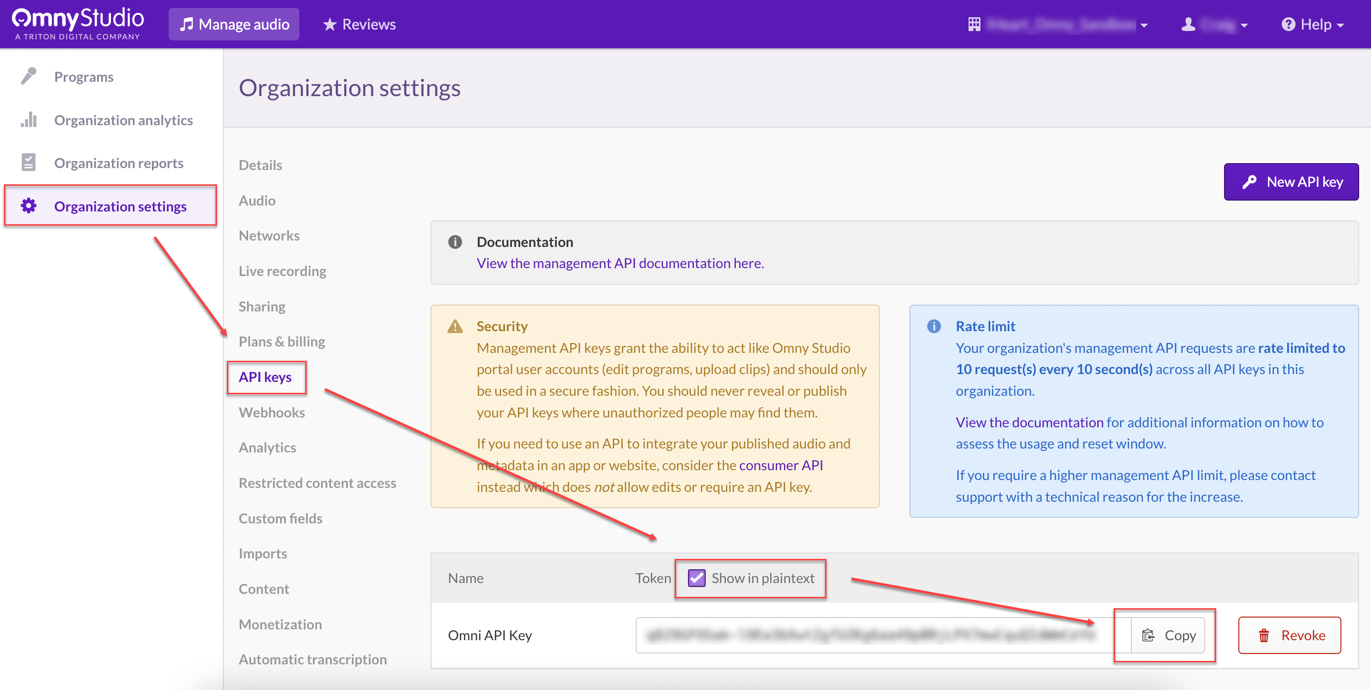Click the star icon next to Reviews
The image size is (1371, 690).
(x=329, y=25)
